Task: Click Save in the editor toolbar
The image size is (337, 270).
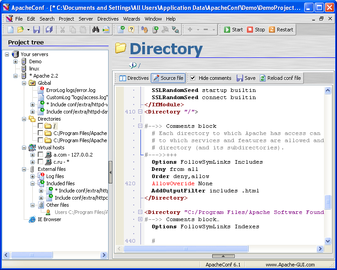Action: [246, 78]
